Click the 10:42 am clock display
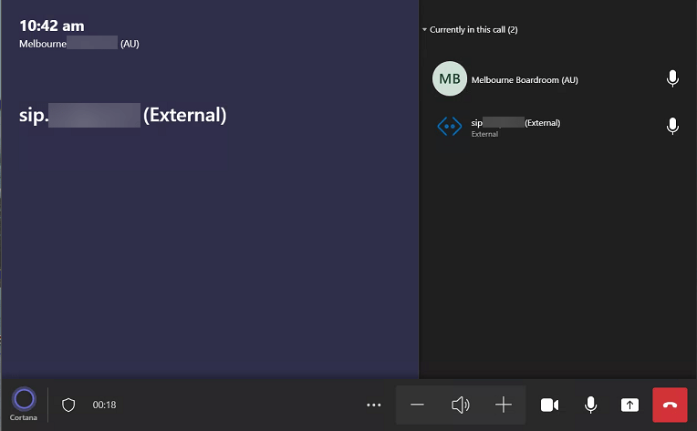Viewport: 697px width, 431px height. tap(52, 26)
